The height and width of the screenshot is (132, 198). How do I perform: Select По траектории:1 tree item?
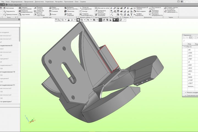[6, 101]
